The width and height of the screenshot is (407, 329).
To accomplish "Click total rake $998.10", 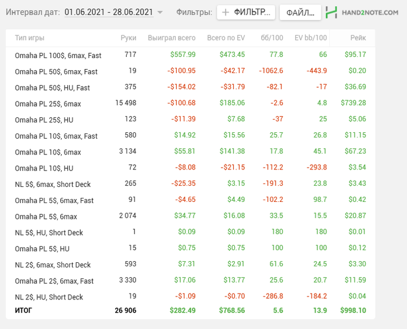I will (x=353, y=310).
